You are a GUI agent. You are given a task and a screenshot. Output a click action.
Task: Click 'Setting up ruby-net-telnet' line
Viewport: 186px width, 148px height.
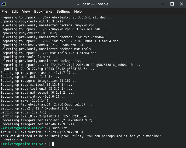(x=37, y=93)
